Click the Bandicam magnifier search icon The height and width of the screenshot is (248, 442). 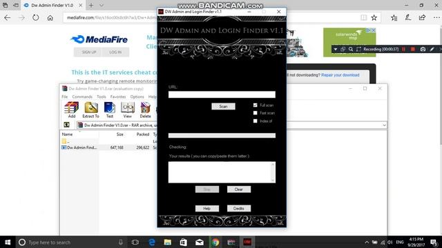point(351,49)
